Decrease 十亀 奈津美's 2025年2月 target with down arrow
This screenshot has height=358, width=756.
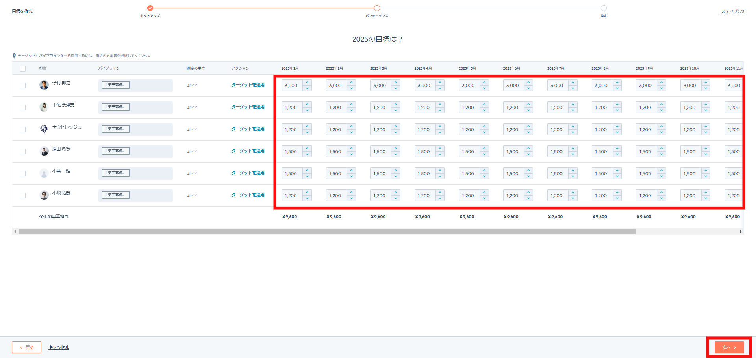(351, 110)
